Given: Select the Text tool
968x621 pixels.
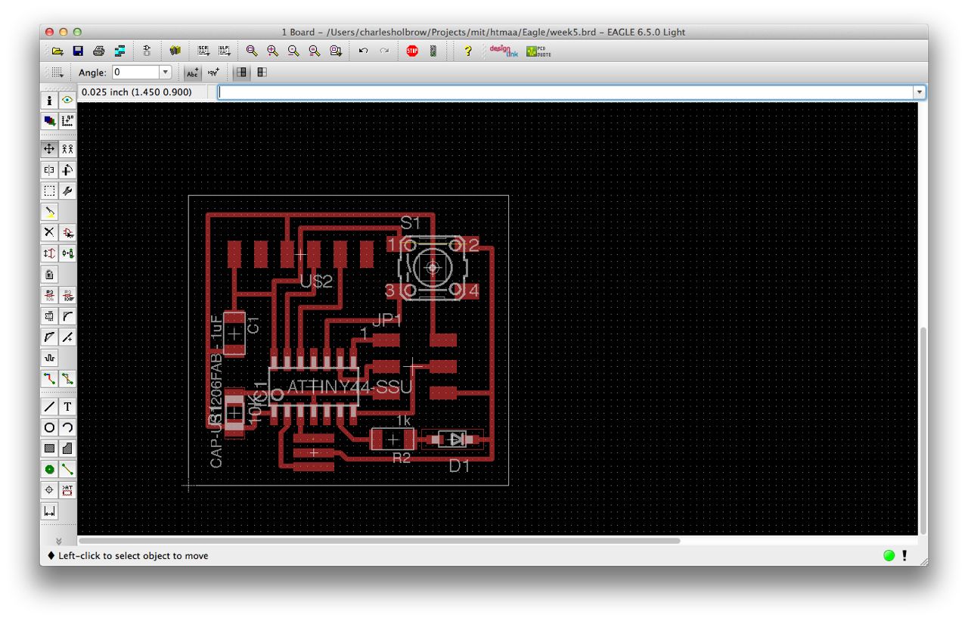Looking at the screenshot, I should pos(67,407).
